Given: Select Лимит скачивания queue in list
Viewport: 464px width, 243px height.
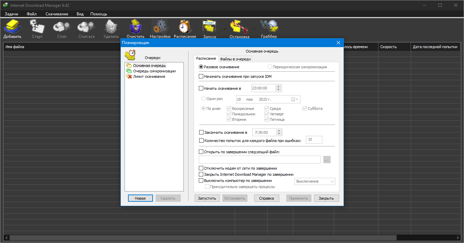Looking at the screenshot, I should [149, 76].
